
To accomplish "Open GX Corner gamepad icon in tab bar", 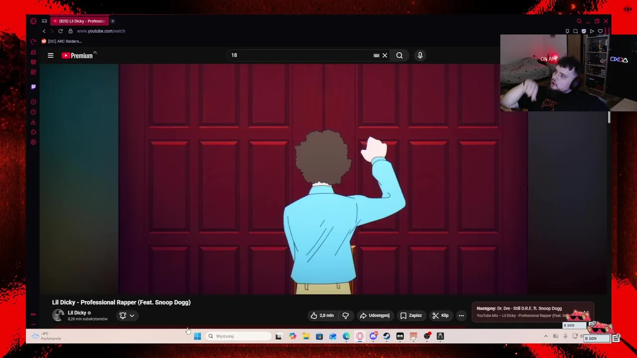I will tap(44, 21).
